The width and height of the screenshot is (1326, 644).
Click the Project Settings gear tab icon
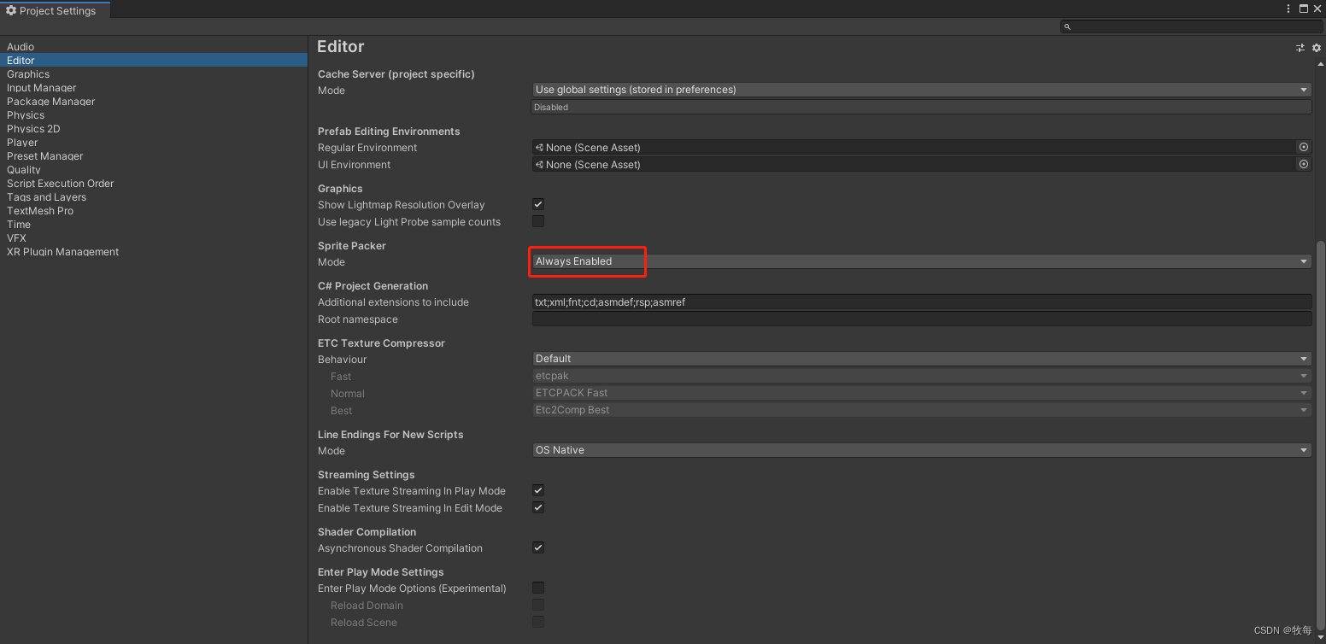click(x=11, y=10)
